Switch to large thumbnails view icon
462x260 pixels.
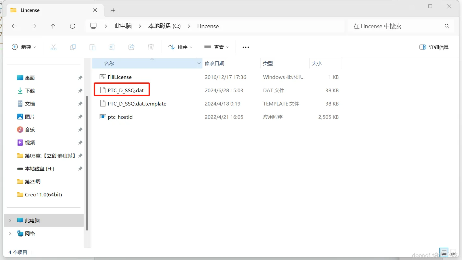(x=453, y=252)
